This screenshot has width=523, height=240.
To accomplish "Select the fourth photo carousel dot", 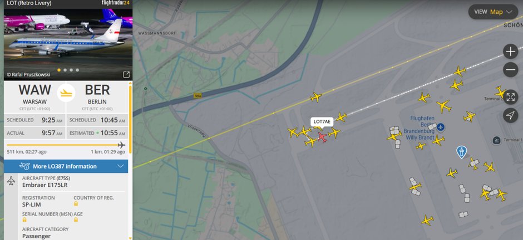I will pos(77,70).
